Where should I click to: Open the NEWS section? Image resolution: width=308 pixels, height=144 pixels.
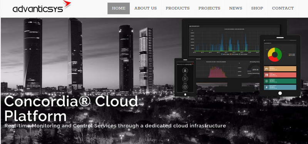[x=236, y=8]
